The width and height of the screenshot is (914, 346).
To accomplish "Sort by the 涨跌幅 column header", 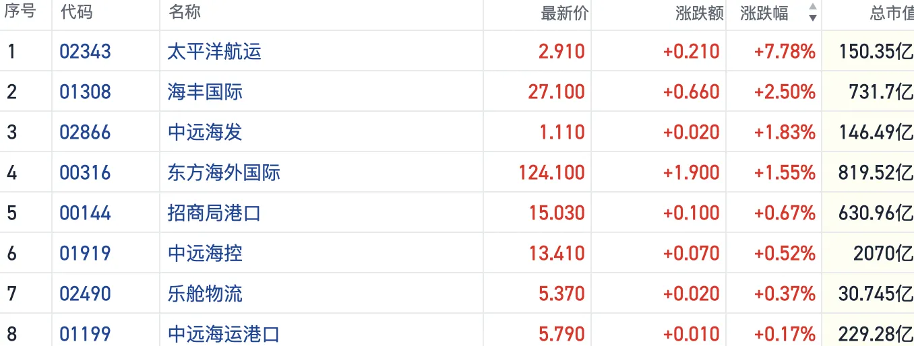I will (764, 13).
